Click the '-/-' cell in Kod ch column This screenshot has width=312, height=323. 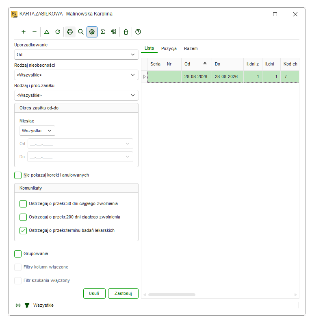click(290, 76)
